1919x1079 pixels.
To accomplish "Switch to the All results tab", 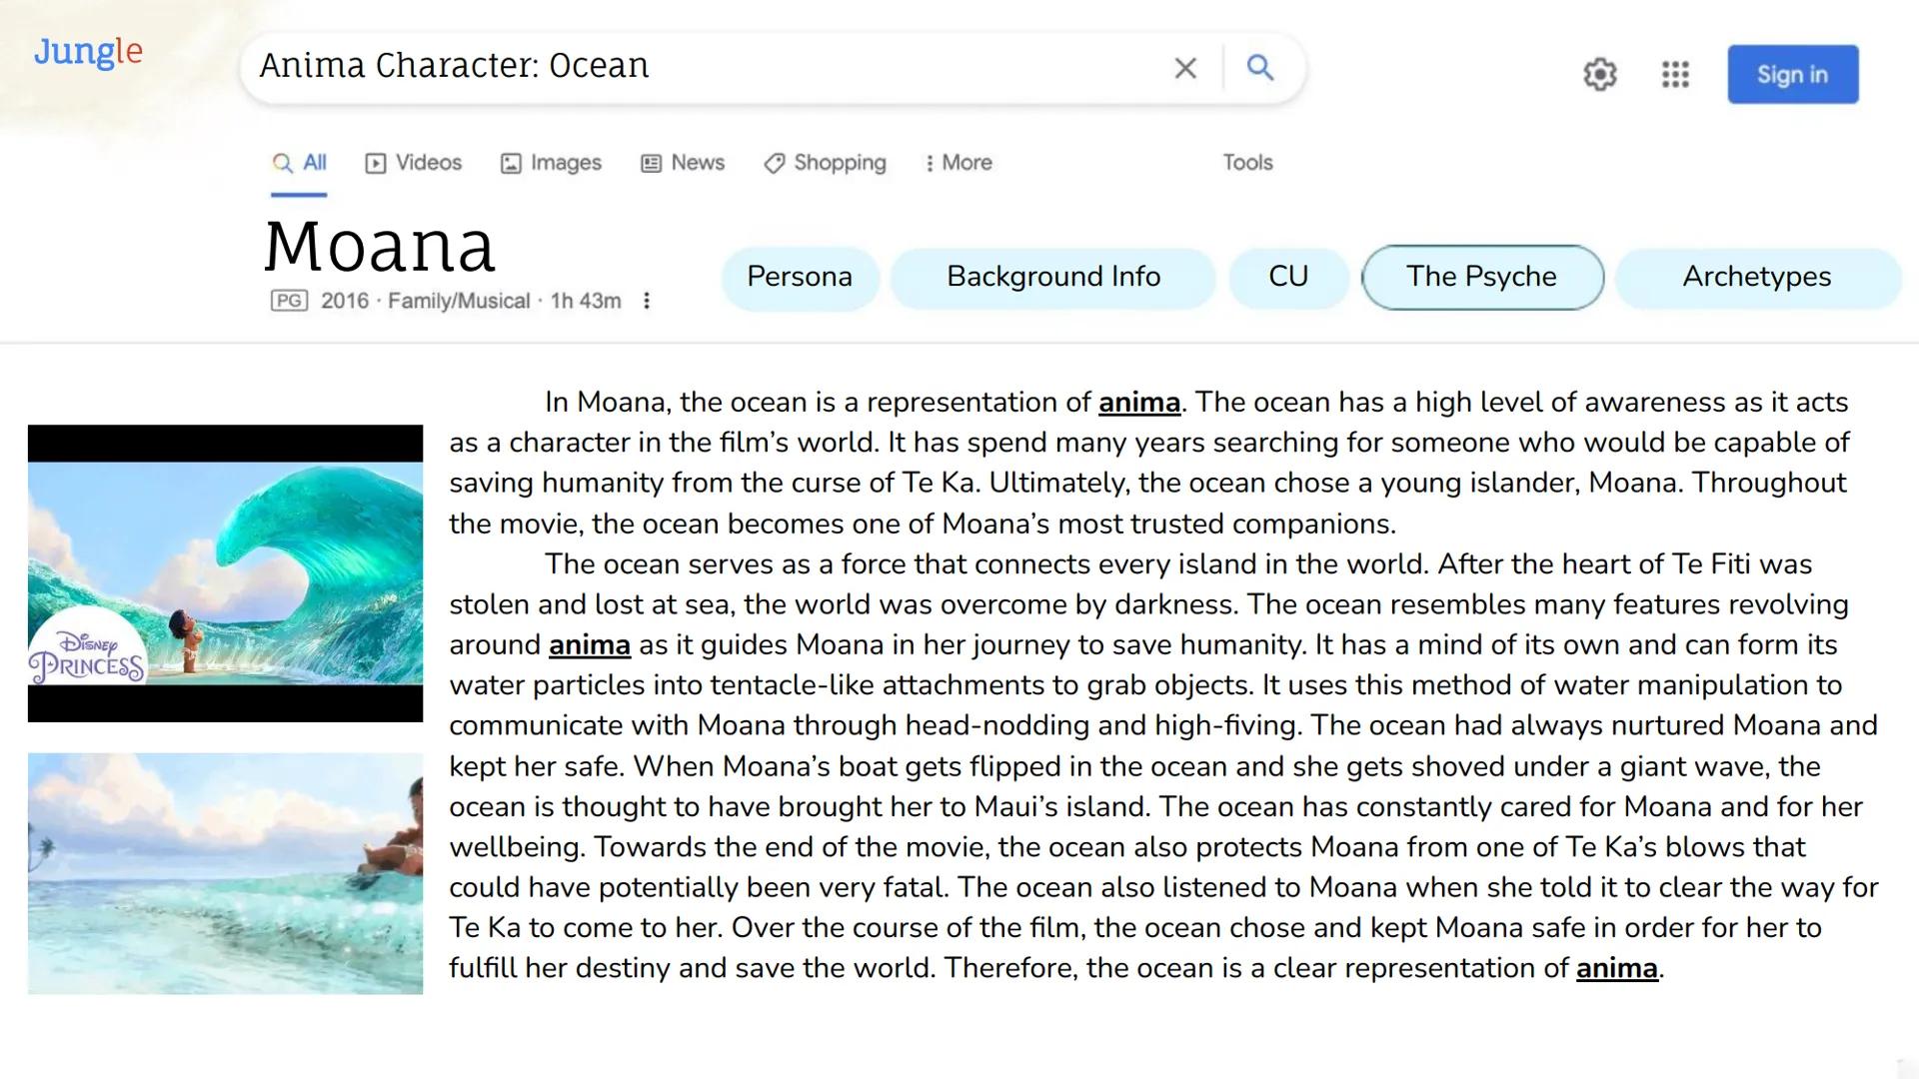I will (x=299, y=162).
